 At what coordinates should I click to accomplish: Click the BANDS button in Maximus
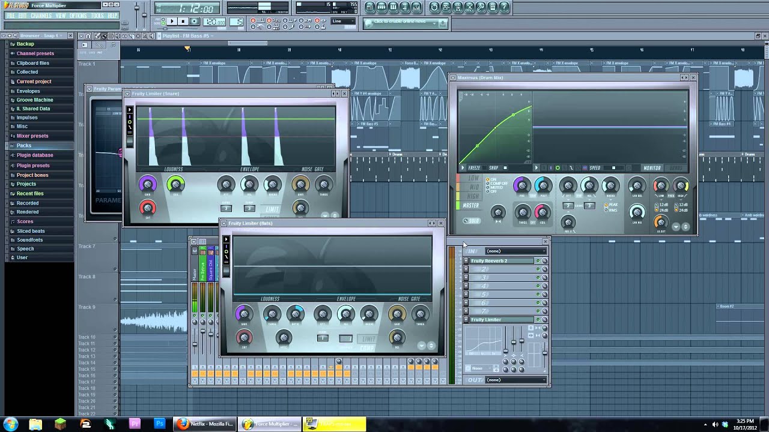click(x=676, y=168)
